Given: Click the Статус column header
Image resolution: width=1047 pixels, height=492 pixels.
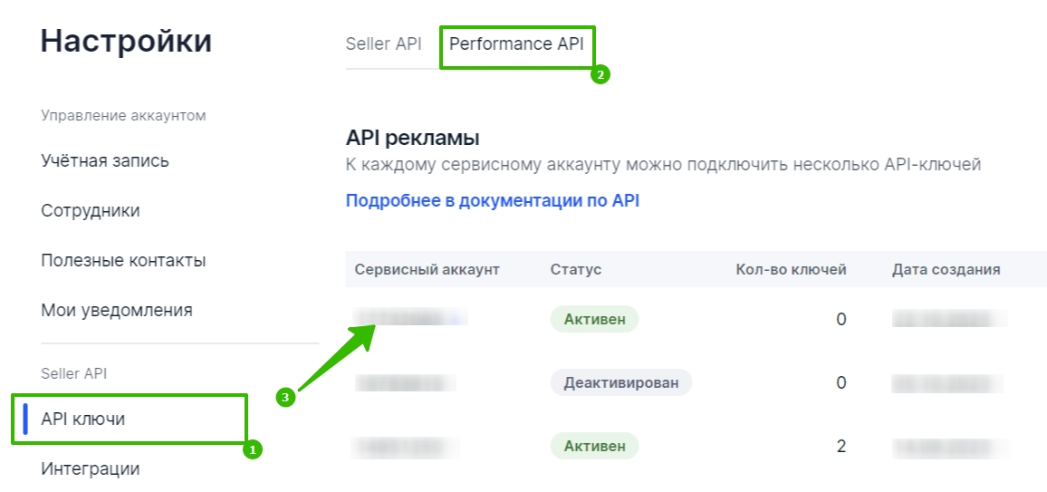Looking at the screenshot, I should pos(576,270).
